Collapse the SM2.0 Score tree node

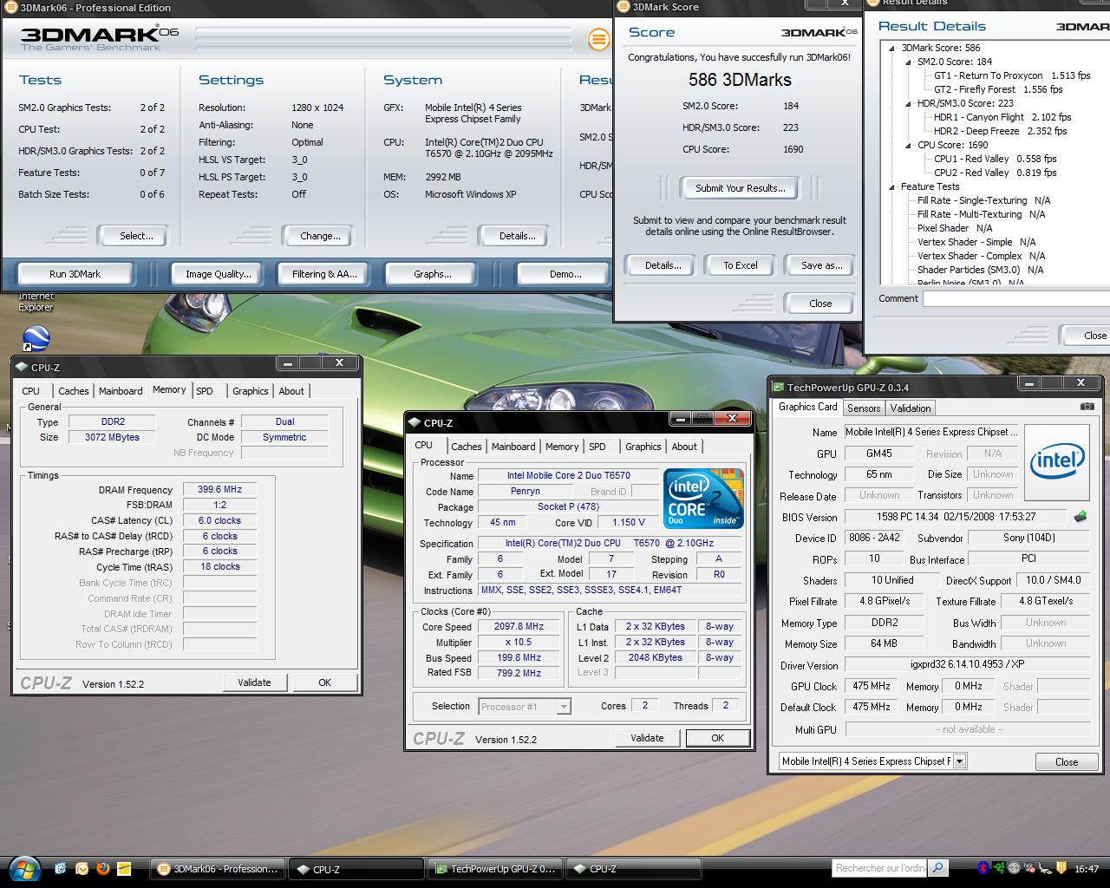click(909, 62)
